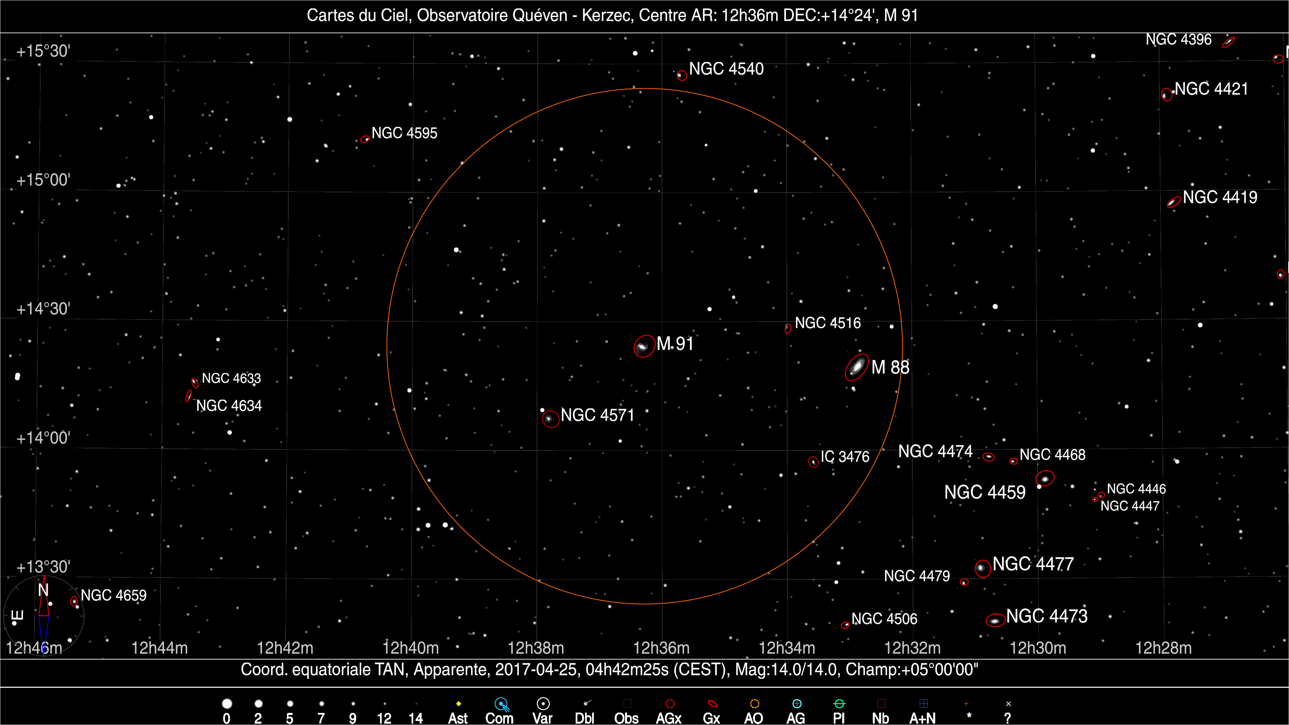Image resolution: width=1289 pixels, height=725 pixels.
Task: Click the nebula (Nb) red square icon
Action: coord(881,704)
